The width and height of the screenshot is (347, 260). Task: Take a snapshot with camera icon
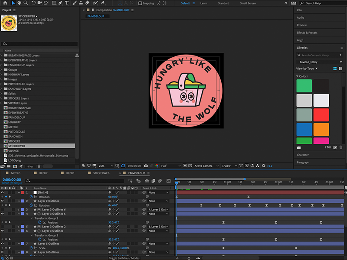(x=146, y=166)
